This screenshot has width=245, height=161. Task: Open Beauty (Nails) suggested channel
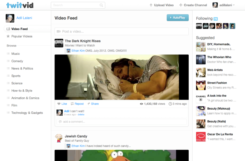[x=217, y=122]
